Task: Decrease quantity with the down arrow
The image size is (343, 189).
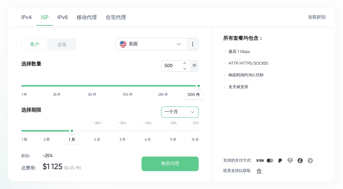Action: (x=185, y=69)
